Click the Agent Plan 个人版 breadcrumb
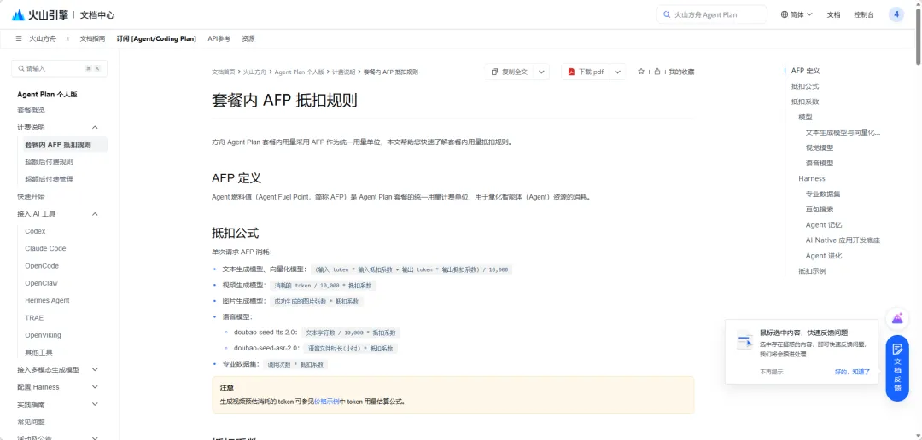Viewport: 922px width, 440px height. pyautogui.click(x=300, y=72)
